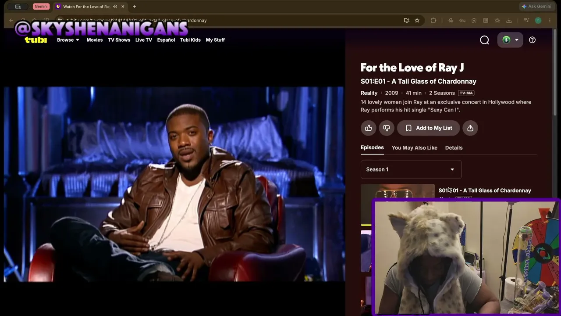This screenshot has width=561, height=316.
Task: Expand the account profile dropdown
Action: pos(511,40)
